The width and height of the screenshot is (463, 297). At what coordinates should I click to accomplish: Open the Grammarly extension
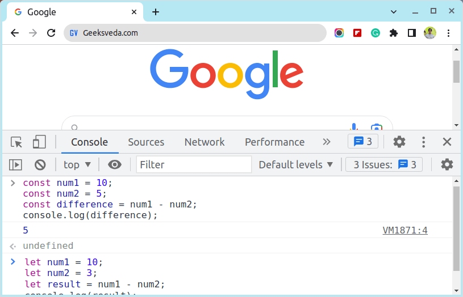pos(376,33)
